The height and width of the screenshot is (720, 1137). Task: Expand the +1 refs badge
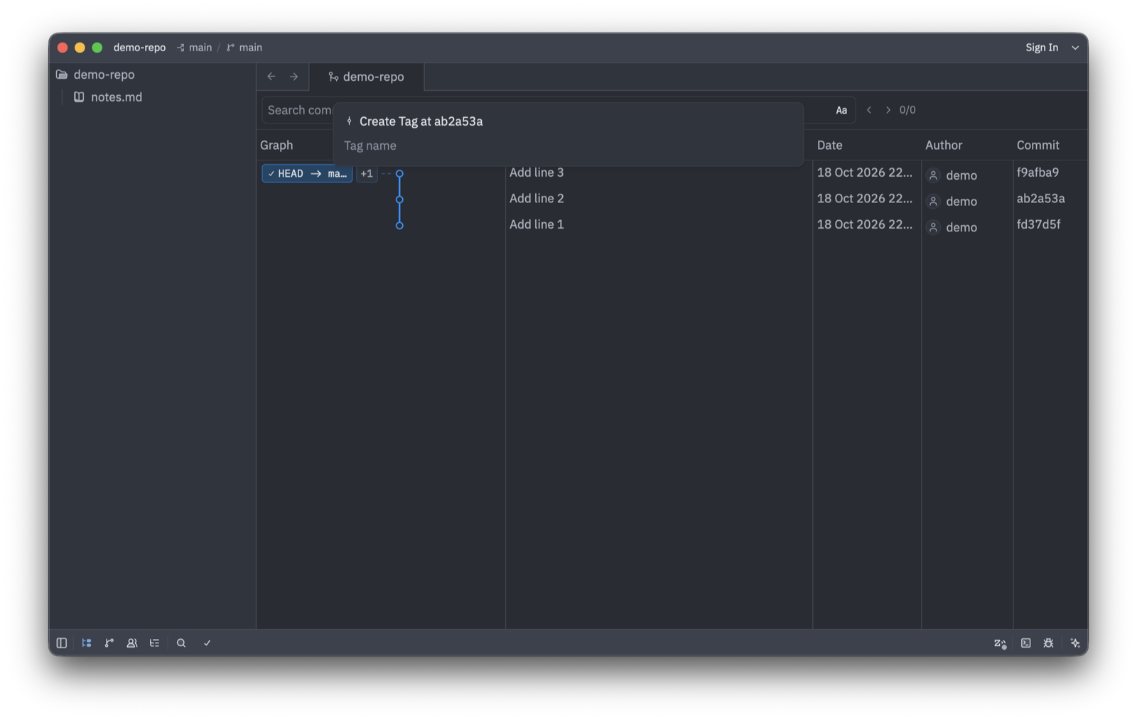(x=367, y=173)
